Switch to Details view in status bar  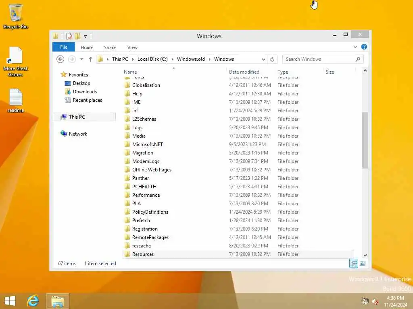click(x=353, y=263)
